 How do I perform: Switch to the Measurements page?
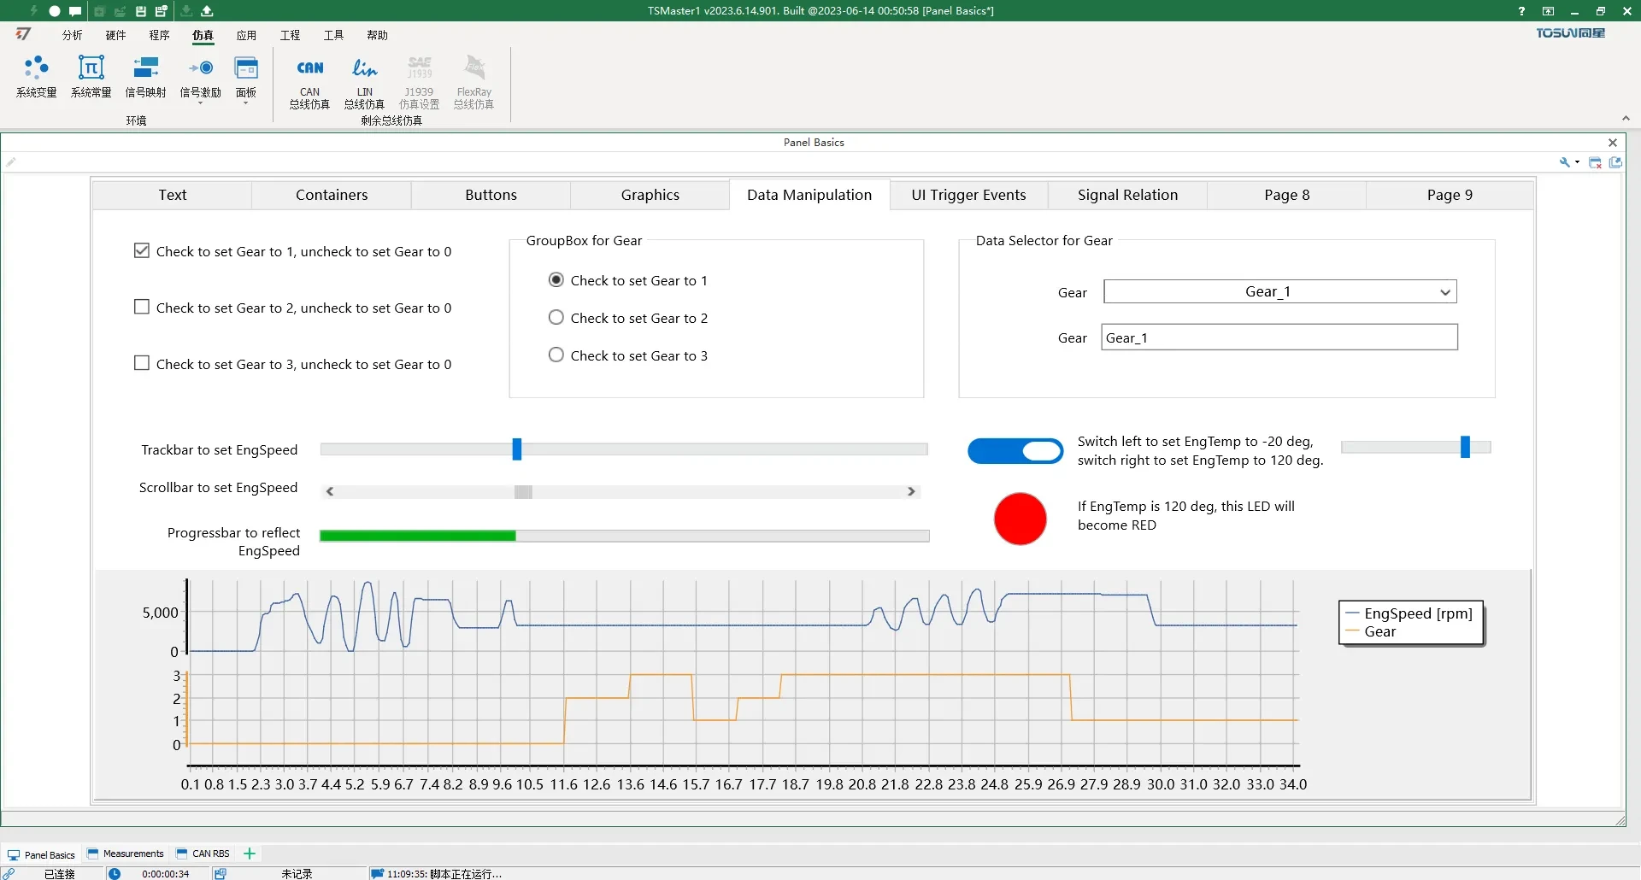tap(126, 854)
